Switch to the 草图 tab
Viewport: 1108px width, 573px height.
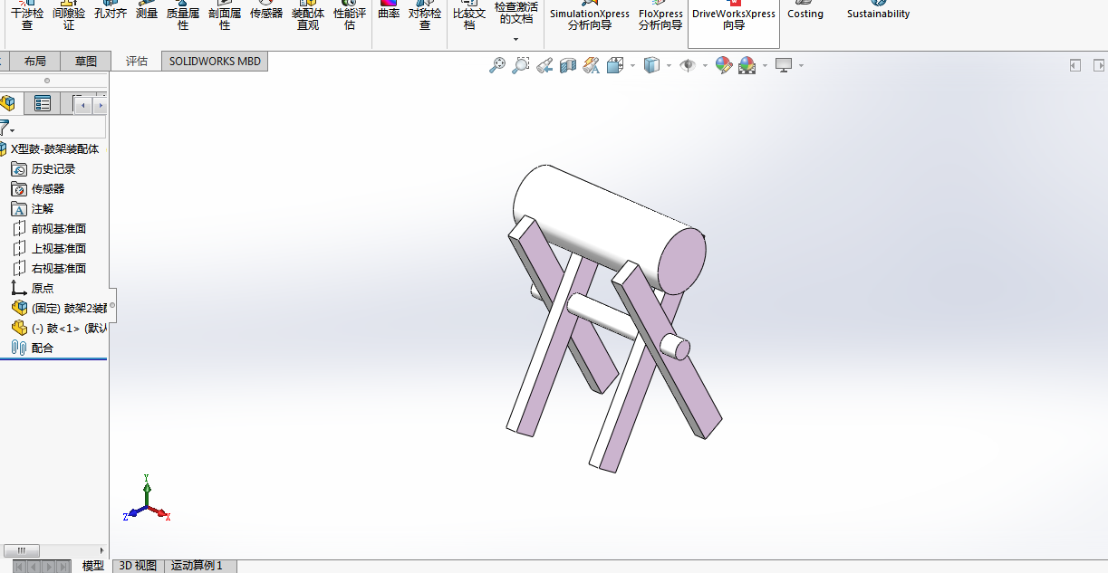tap(86, 61)
